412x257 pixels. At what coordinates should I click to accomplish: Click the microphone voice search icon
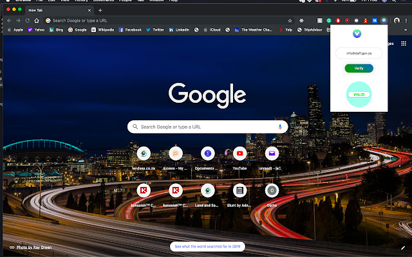tap(280, 127)
